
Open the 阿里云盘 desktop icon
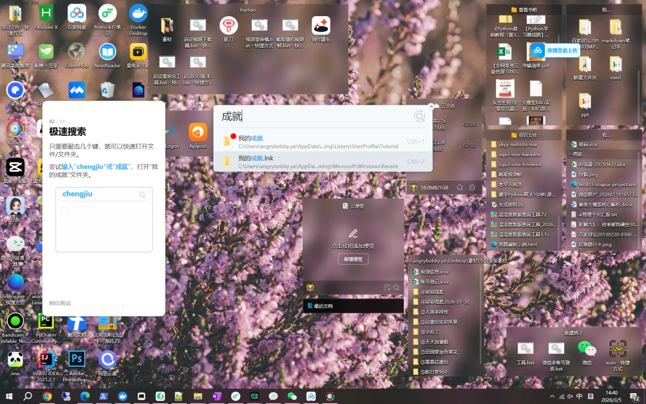pyautogui.click(x=108, y=364)
